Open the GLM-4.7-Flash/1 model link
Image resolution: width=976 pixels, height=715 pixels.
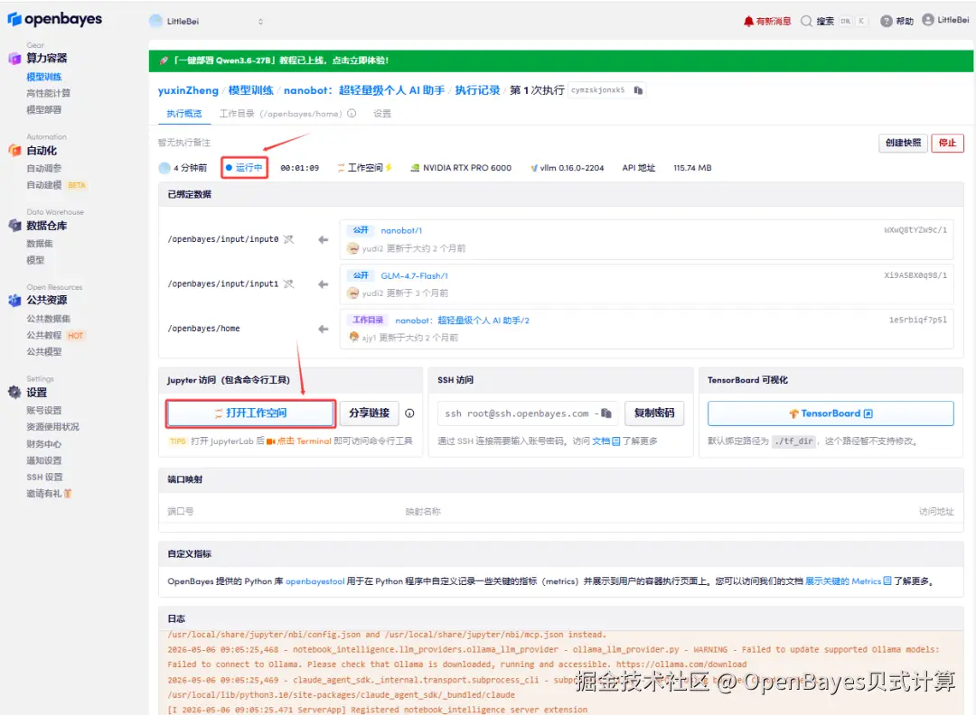415,276
